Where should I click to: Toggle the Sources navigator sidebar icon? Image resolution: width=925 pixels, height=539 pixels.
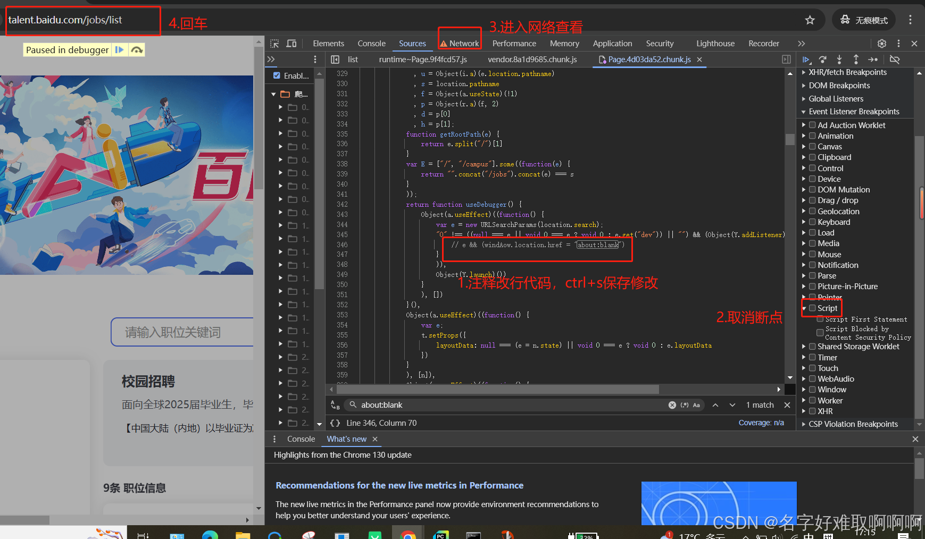[x=335, y=60]
